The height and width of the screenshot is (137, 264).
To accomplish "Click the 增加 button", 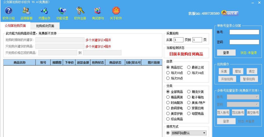I will [238, 71].
